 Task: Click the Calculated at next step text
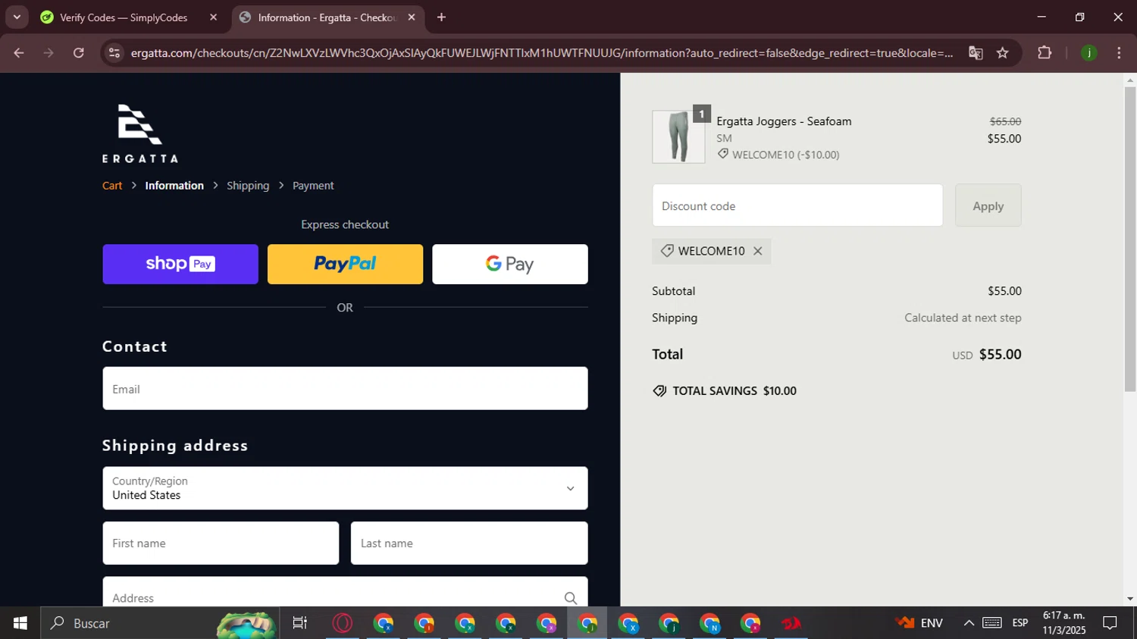click(x=963, y=318)
